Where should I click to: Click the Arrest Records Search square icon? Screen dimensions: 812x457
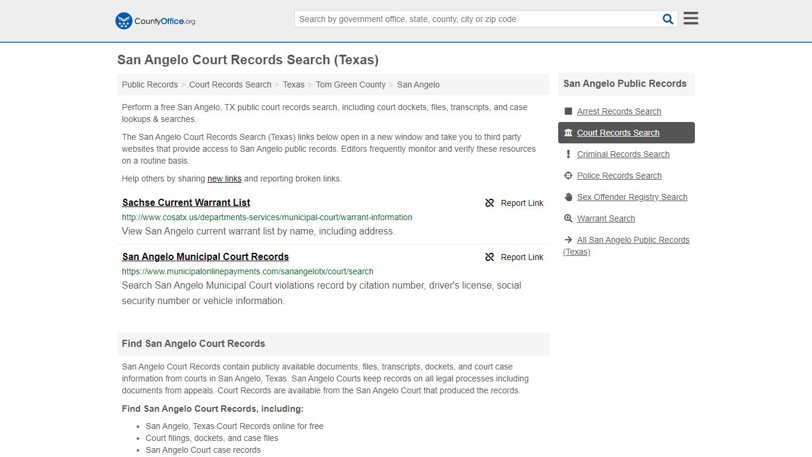coord(568,111)
